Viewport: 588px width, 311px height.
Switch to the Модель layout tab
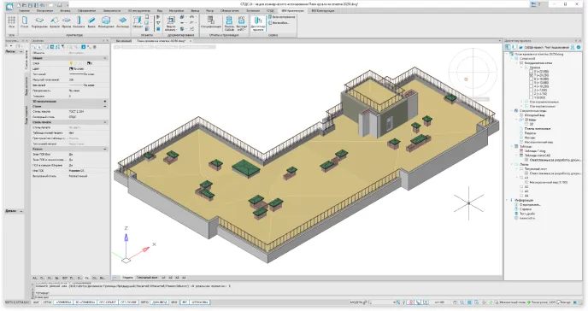128,278
